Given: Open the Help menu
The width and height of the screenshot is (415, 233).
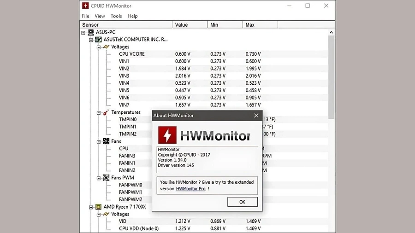Looking at the screenshot, I should tap(132, 16).
